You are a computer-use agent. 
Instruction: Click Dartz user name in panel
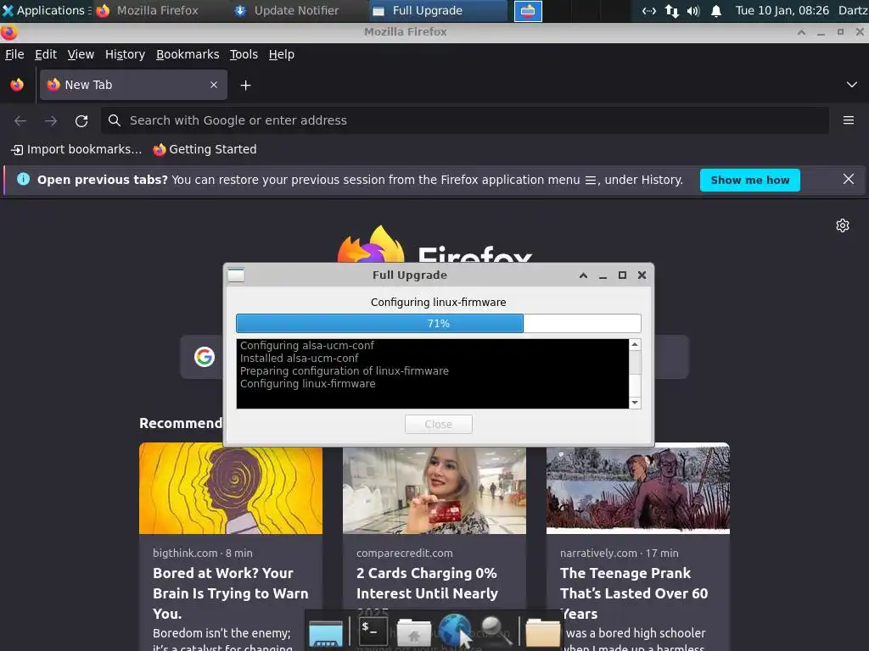coord(853,10)
